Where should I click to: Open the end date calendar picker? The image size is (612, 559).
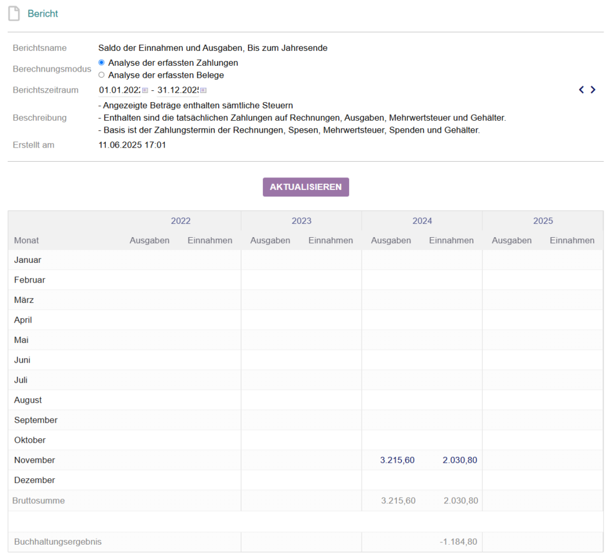[x=203, y=90]
